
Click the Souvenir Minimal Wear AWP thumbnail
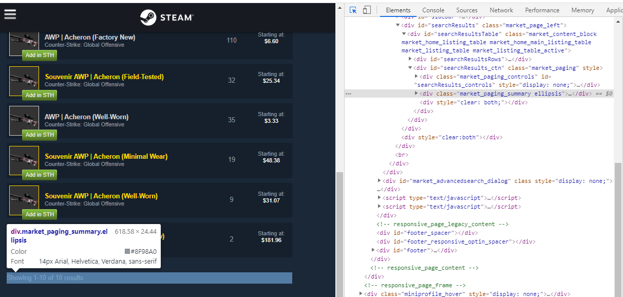24,160
